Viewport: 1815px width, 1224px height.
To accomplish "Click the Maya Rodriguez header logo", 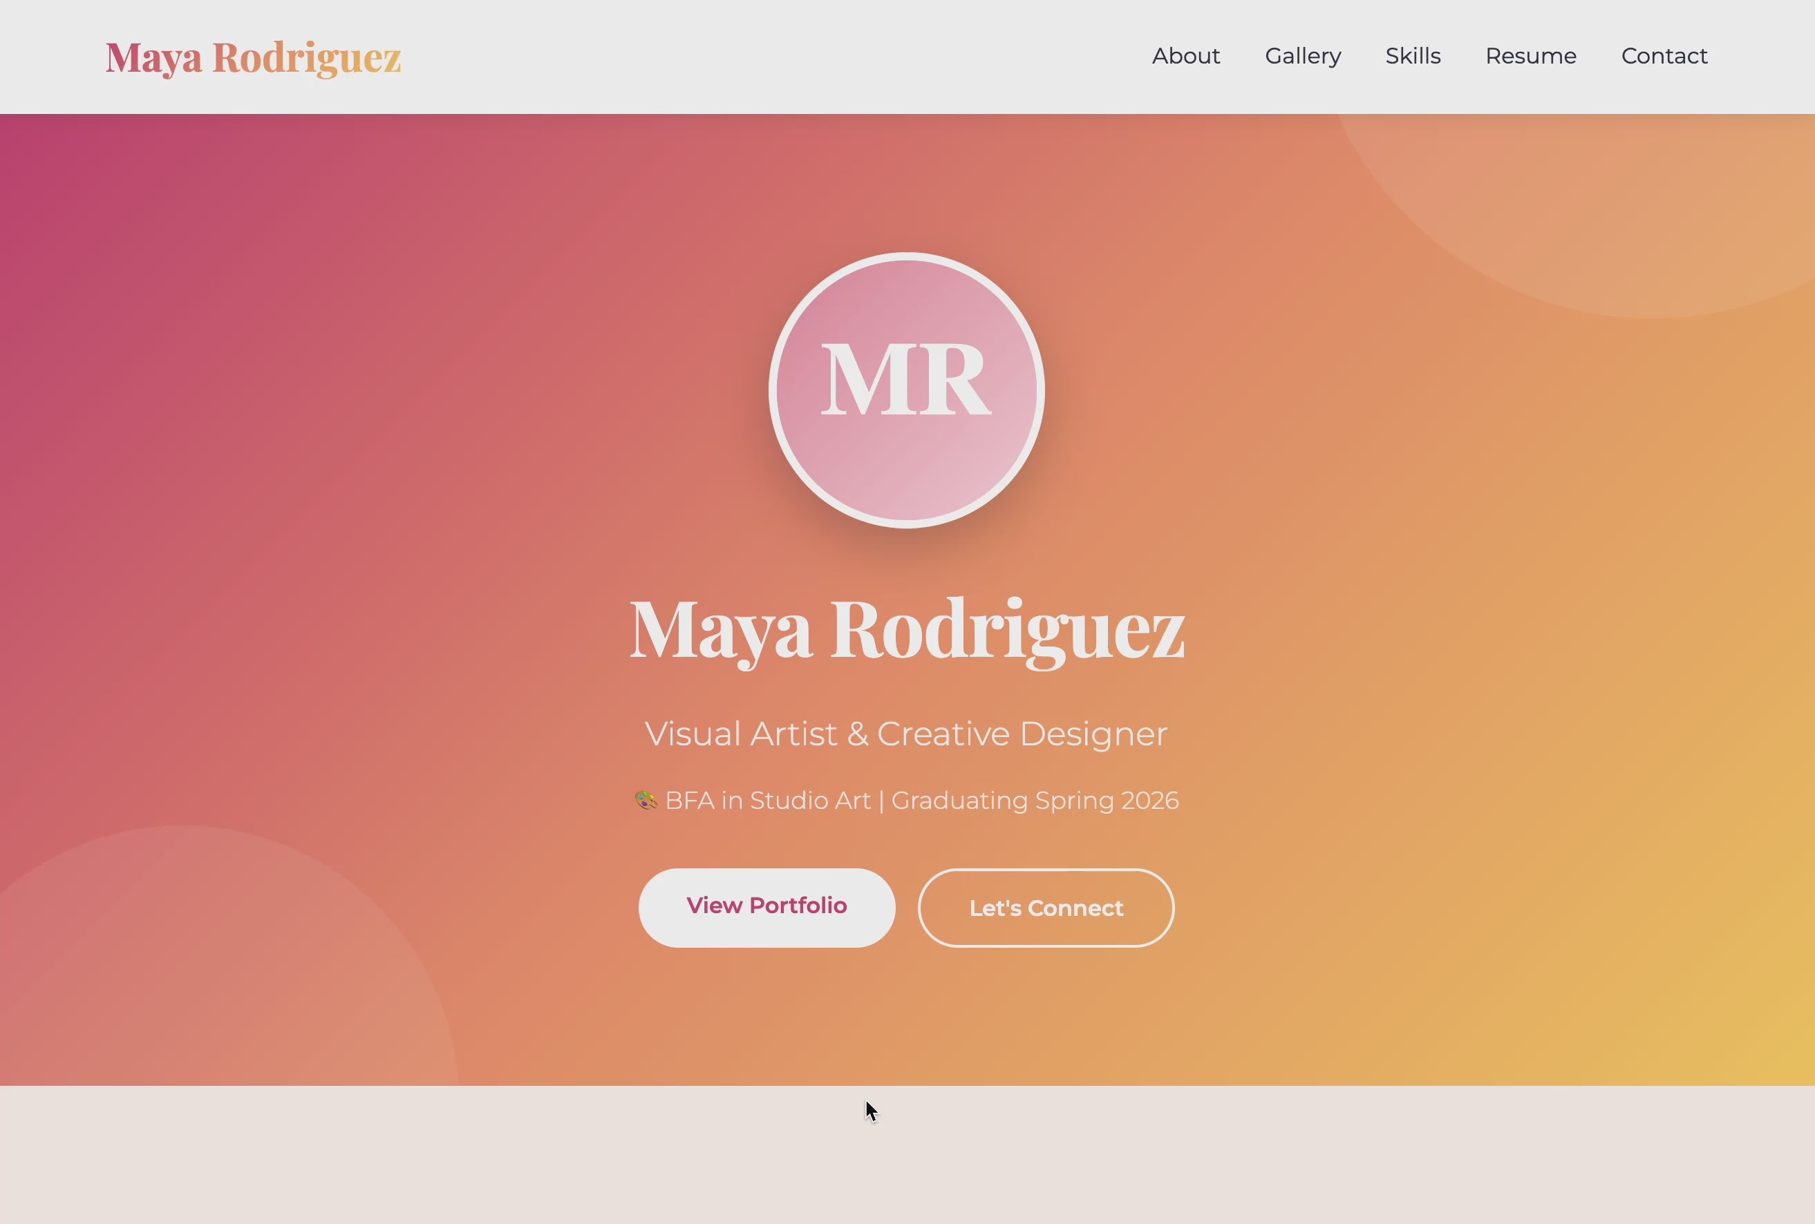I will click(x=253, y=57).
